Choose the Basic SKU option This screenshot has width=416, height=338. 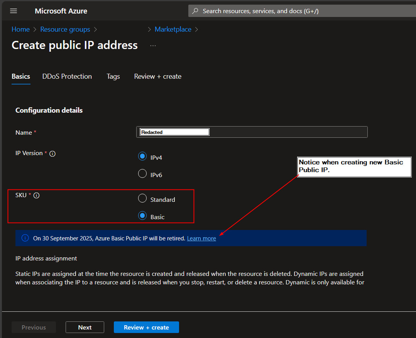click(x=142, y=216)
